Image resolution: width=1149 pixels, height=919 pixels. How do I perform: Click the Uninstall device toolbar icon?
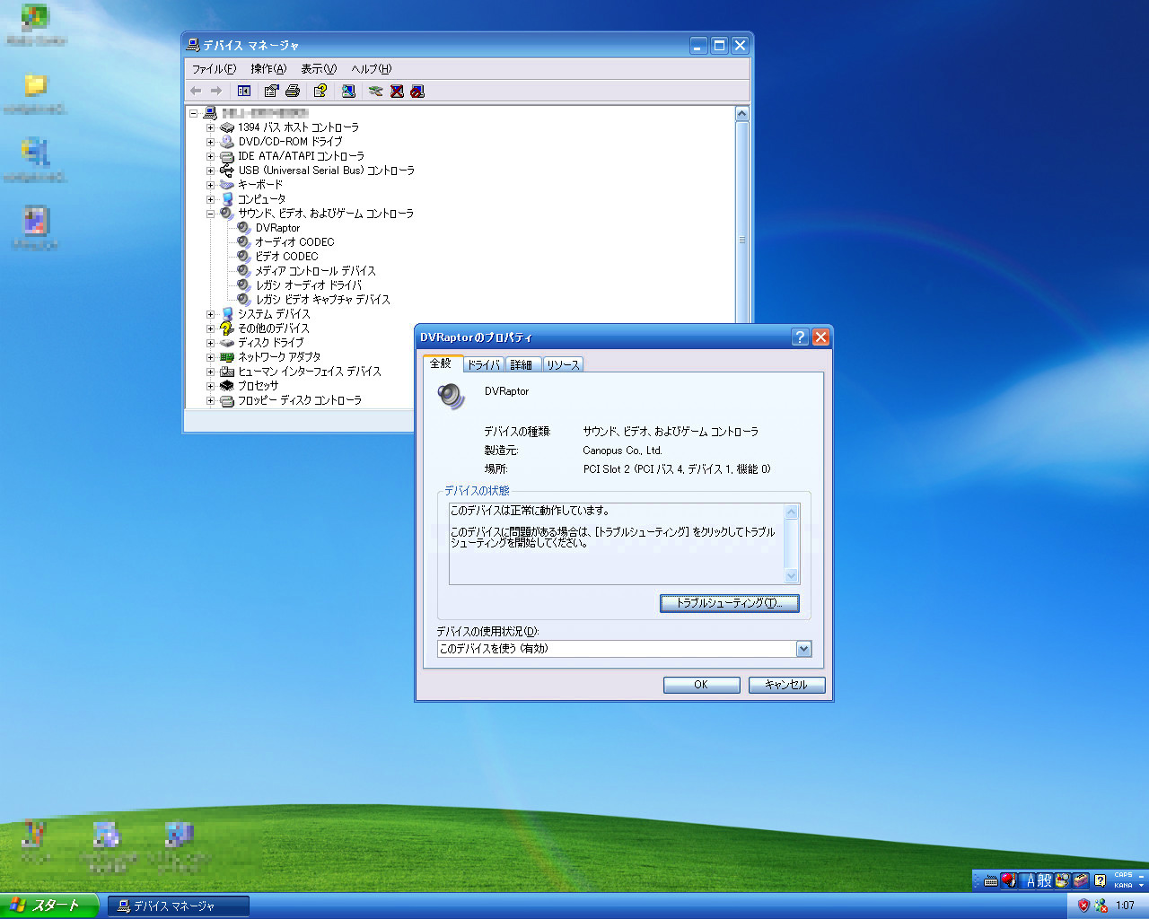(x=397, y=91)
